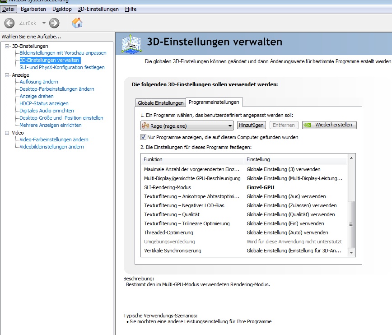This screenshot has height=335, width=392.
Task: Open the Rage (rage.exe) program dropdown
Action: tap(187, 126)
